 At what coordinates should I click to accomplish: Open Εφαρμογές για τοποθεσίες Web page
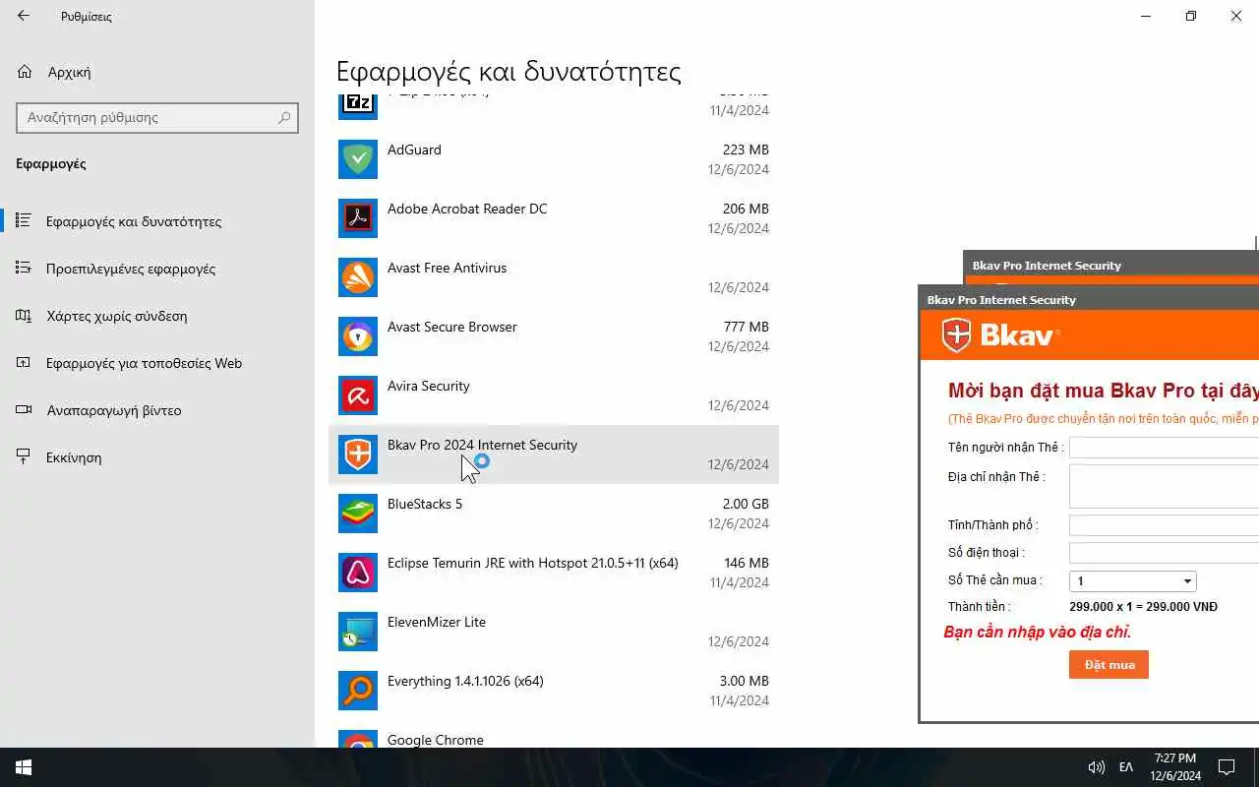[x=144, y=363]
